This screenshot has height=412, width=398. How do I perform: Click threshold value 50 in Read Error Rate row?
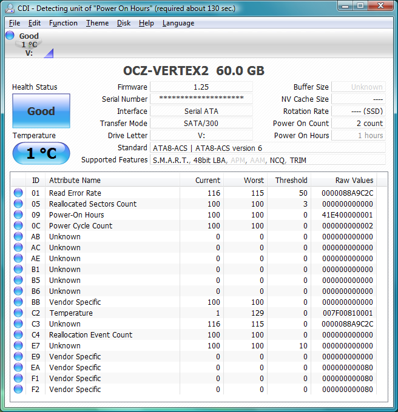(x=303, y=193)
